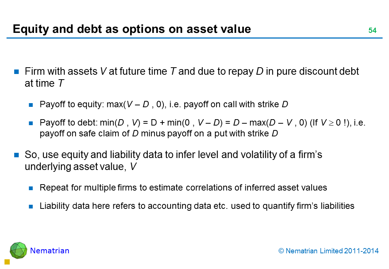Click the "Firm with assets V" bullet text
Screen dimensions: 389x269
click(x=192, y=71)
